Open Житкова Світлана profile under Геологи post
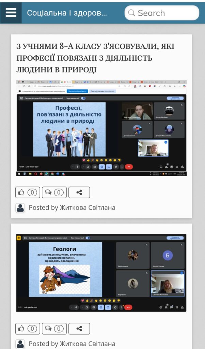The image size is (205, 349). pyautogui.click(x=88, y=344)
